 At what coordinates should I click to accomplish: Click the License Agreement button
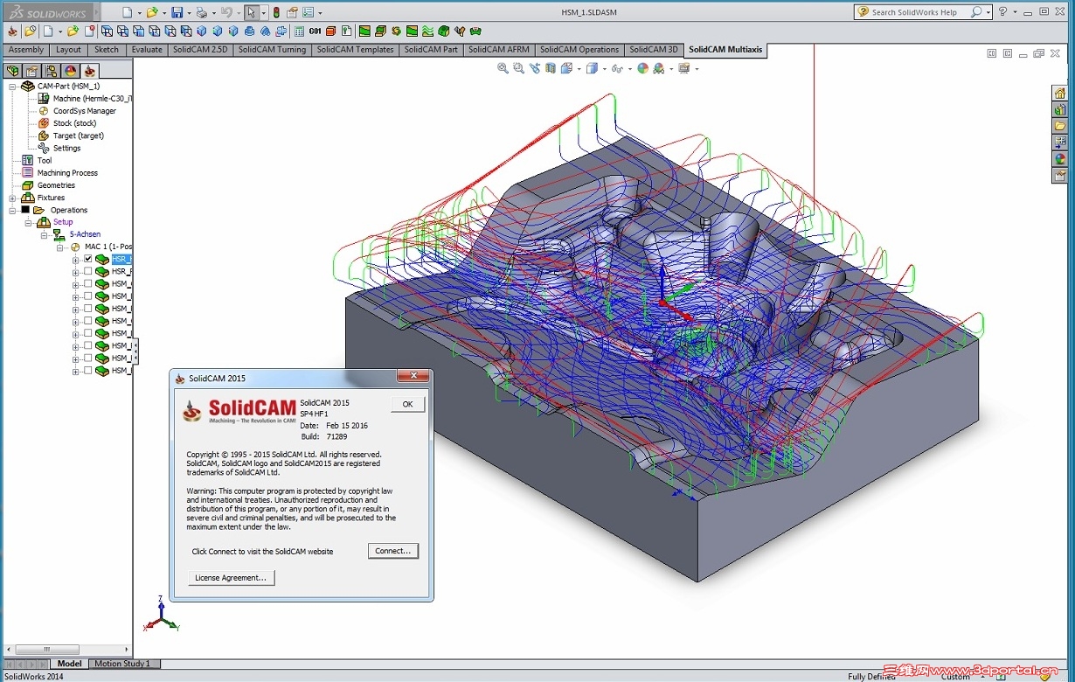tap(232, 578)
